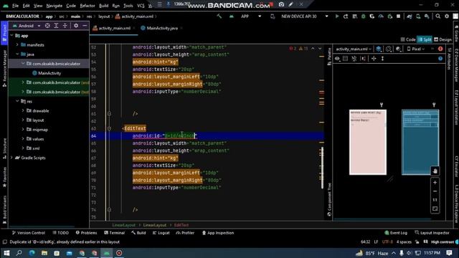
Task: Run the app with green play icon
Action: point(337,16)
